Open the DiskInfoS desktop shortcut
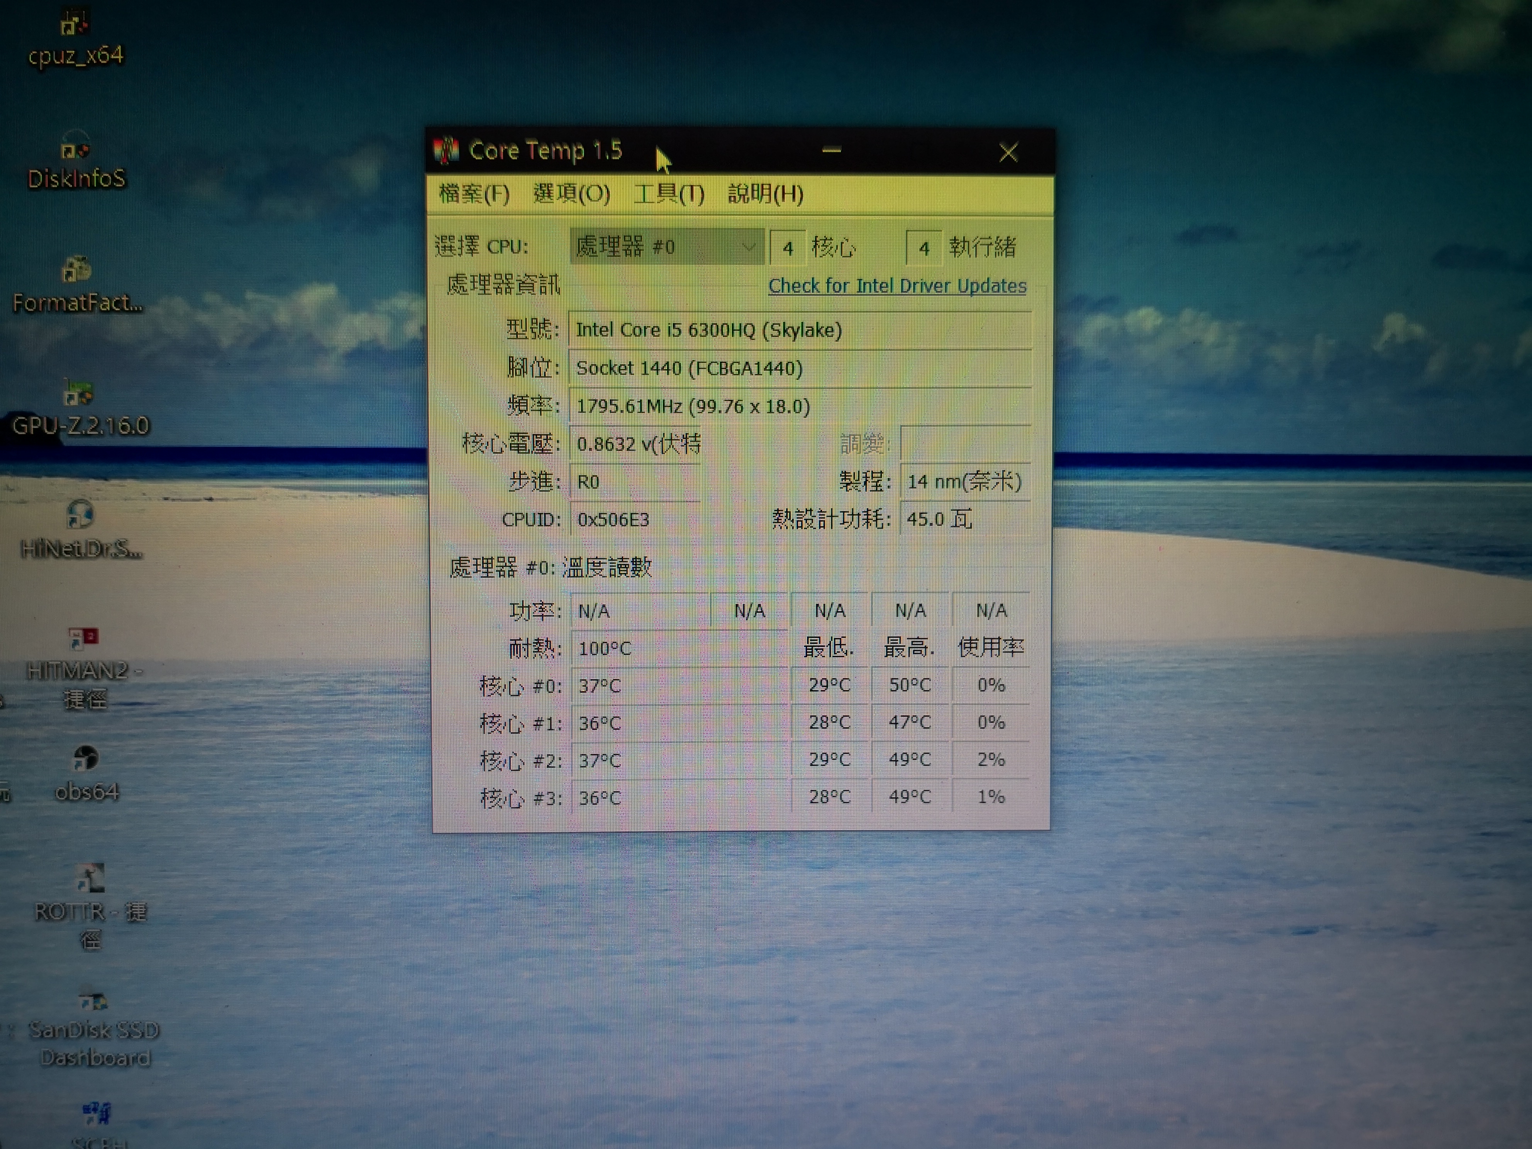This screenshot has height=1149, width=1532. pos(76,161)
